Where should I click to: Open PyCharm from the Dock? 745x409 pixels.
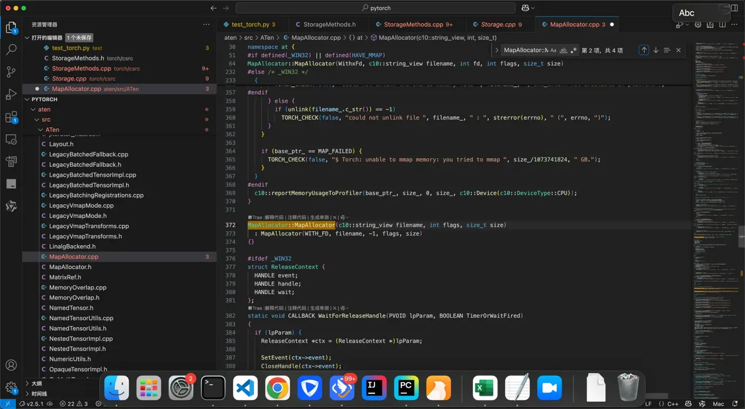[407, 388]
